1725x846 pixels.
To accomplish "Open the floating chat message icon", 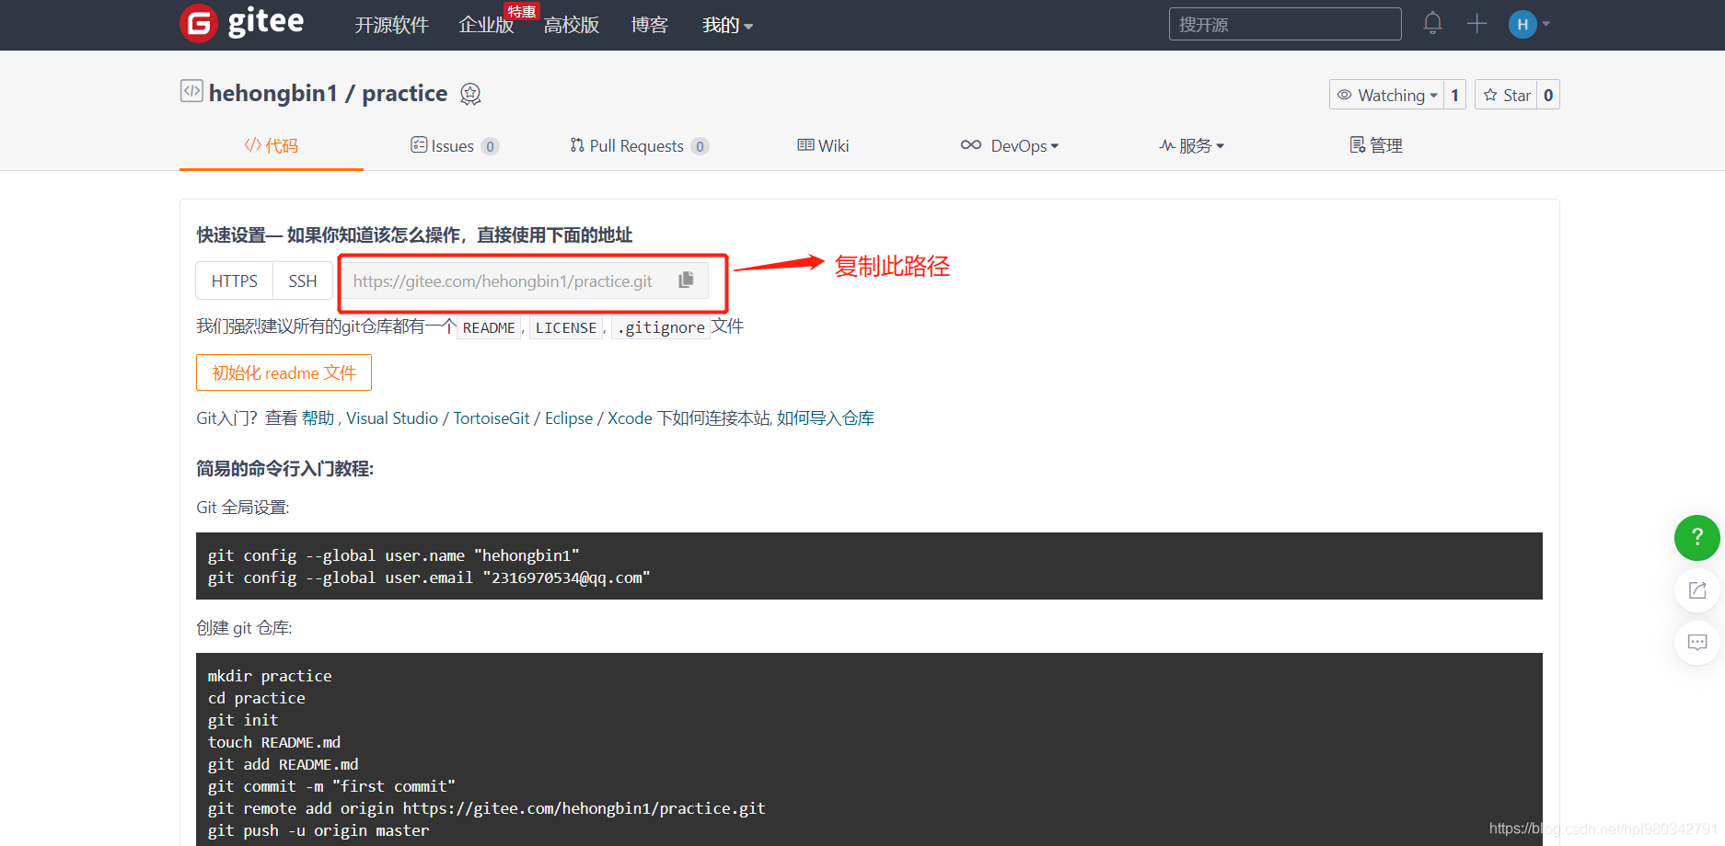I will pyautogui.click(x=1696, y=643).
